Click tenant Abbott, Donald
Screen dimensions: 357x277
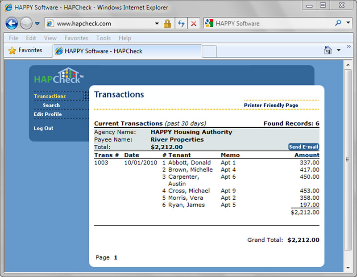189,163
